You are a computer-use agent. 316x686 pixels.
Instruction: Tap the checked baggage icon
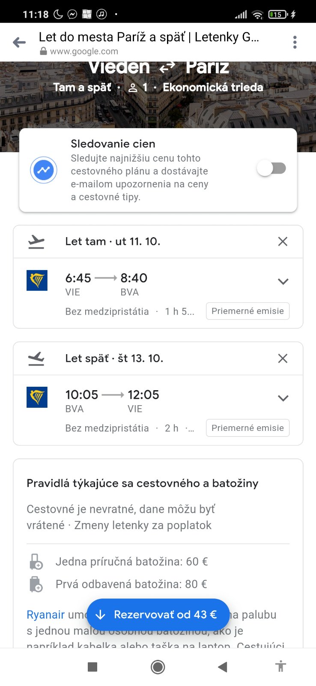36,584
